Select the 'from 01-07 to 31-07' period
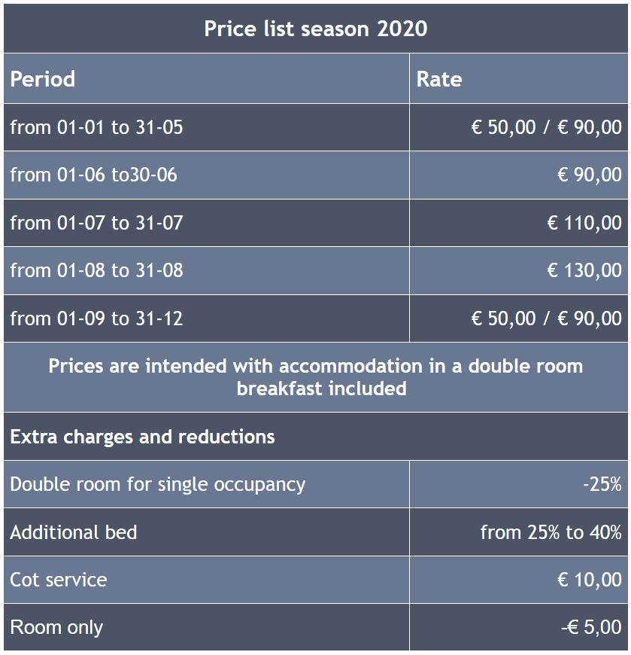This screenshot has width=631, height=655. pos(96,223)
